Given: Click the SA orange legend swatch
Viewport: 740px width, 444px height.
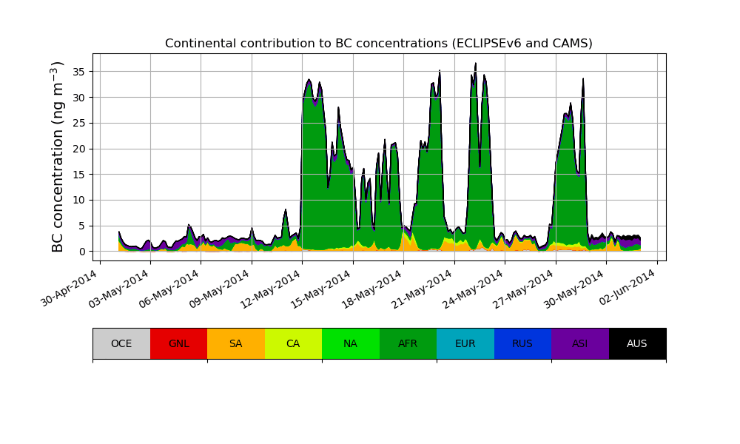Looking at the screenshot, I should [x=236, y=343].
